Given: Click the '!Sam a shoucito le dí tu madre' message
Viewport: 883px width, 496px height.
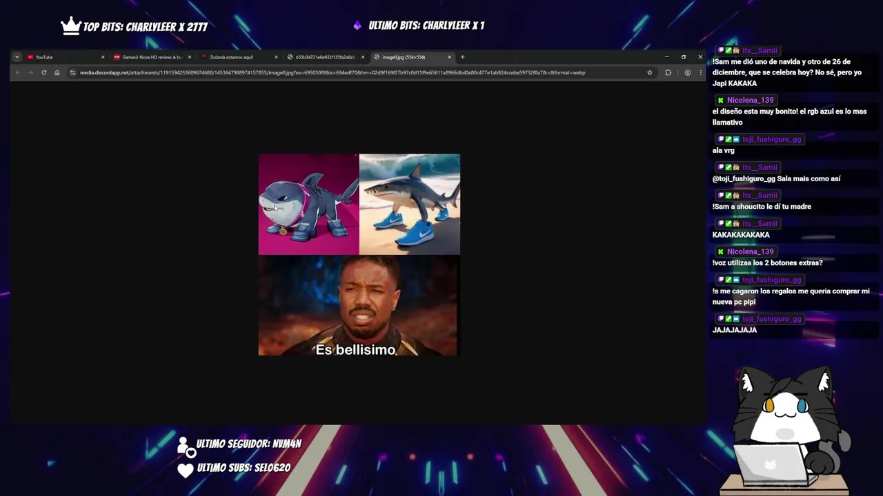Looking at the screenshot, I should click(x=762, y=207).
